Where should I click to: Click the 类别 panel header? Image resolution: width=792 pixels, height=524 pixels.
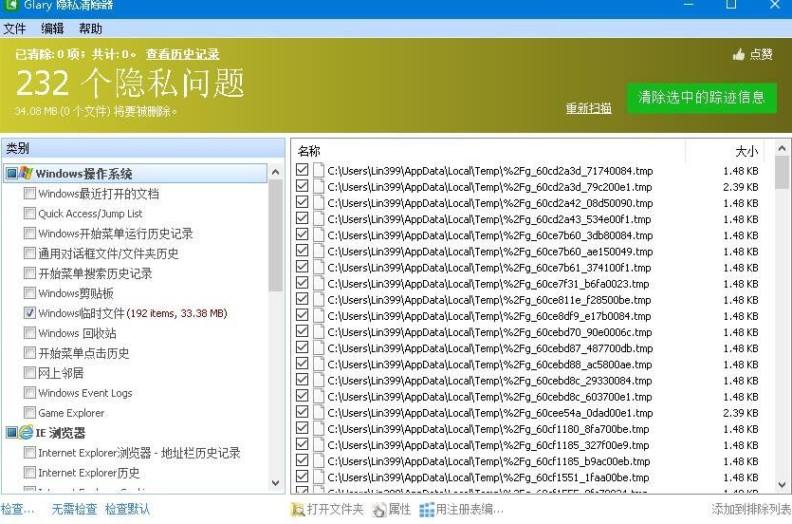tap(143, 148)
